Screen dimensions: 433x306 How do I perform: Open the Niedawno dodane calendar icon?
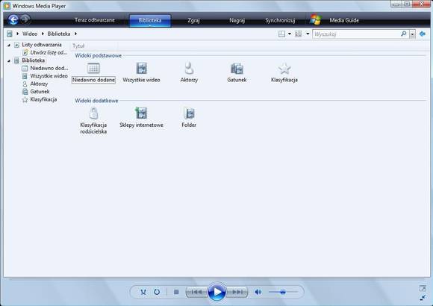coord(93,68)
